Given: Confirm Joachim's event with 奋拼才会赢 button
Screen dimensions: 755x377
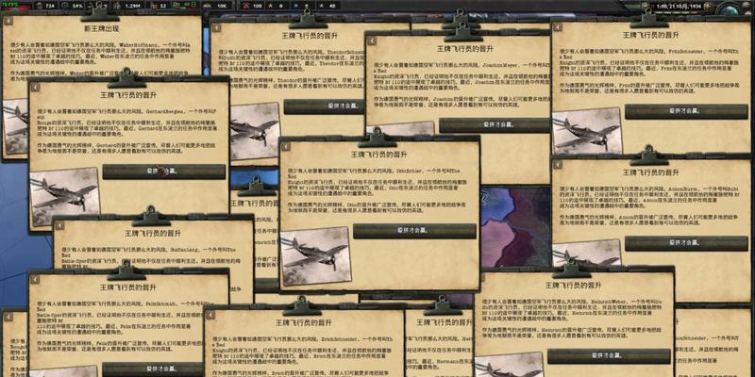Looking at the screenshot, I should [x=495, y=125].
